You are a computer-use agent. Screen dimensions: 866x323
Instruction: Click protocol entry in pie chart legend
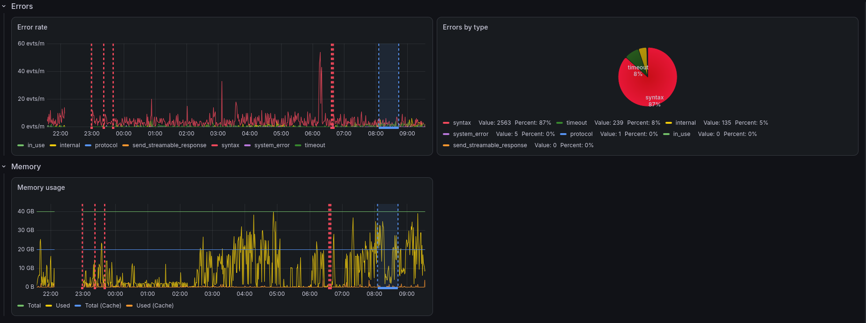click(582, 134)
